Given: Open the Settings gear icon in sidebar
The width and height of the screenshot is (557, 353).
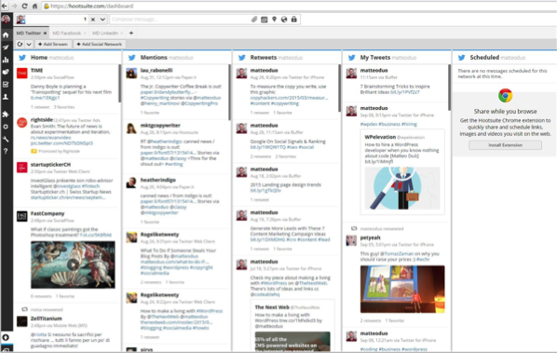Looking at the screenshot, I should tap(6, 127).
